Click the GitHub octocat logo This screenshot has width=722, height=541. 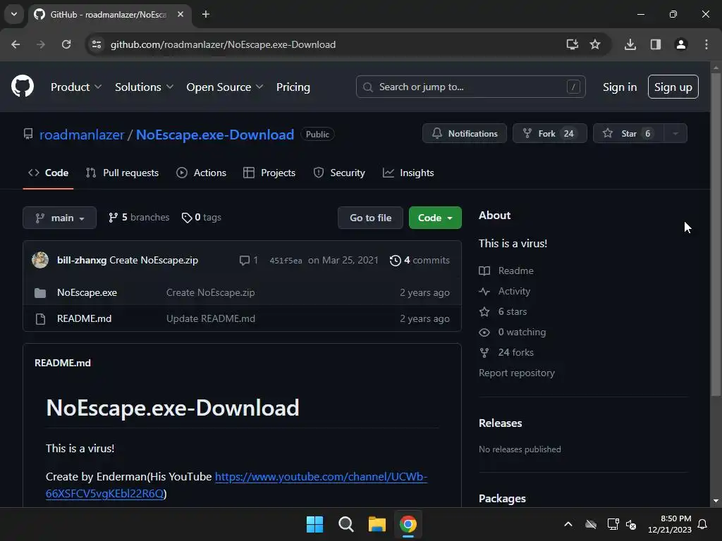23,86
